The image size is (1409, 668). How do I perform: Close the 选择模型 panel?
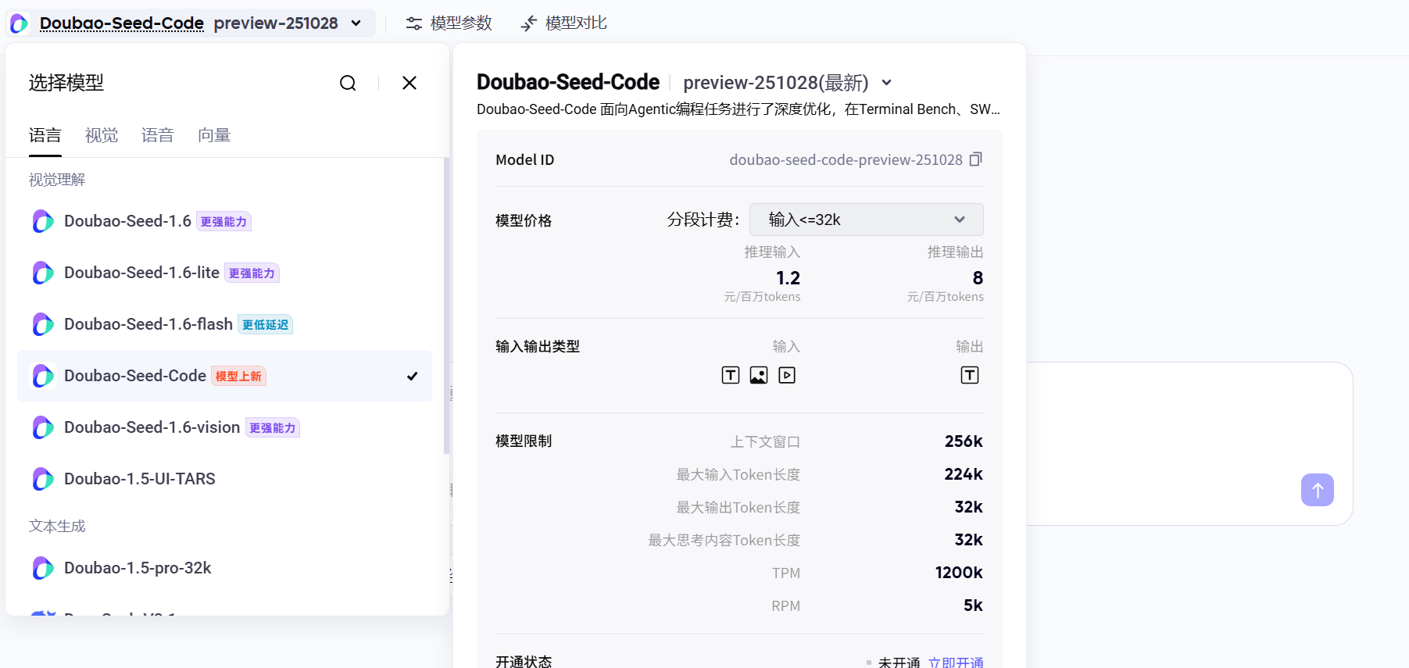(409, 83)
